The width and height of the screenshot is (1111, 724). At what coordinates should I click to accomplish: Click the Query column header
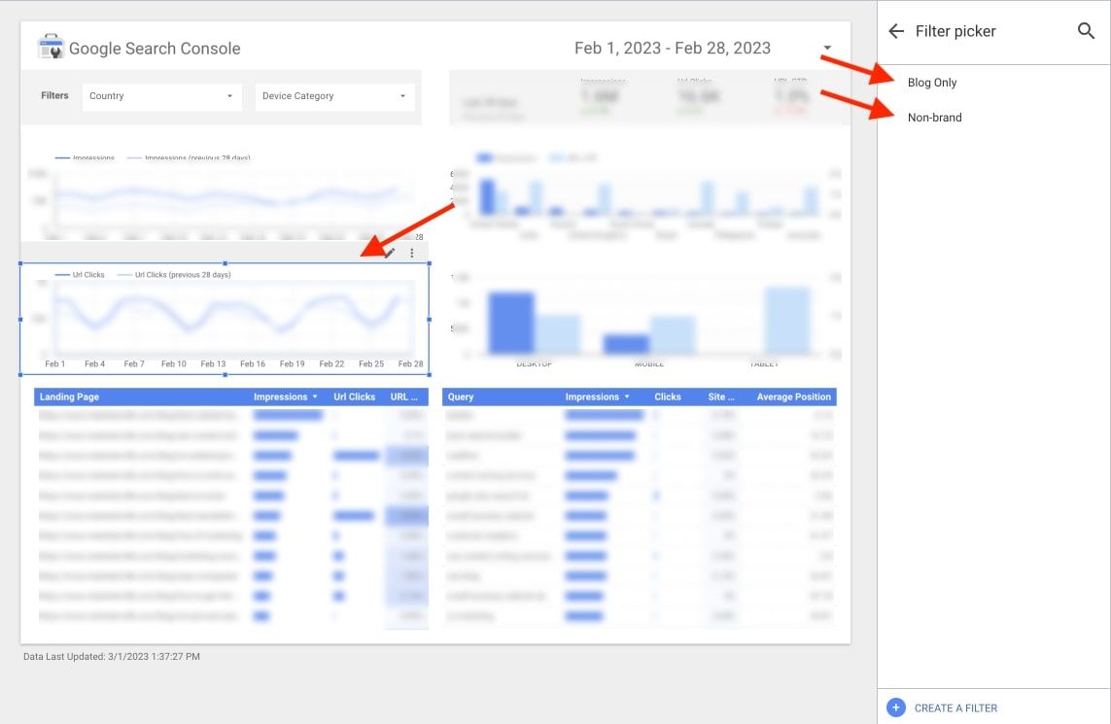point(461,396)
